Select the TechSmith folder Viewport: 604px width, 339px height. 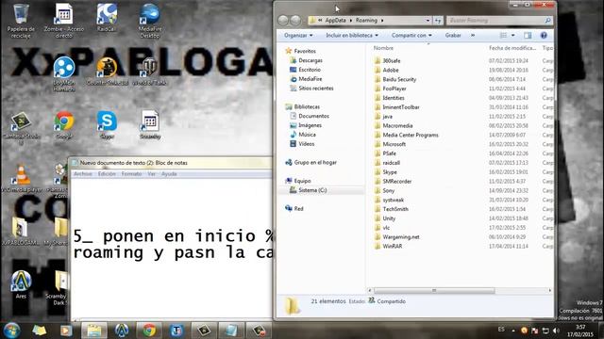(x=395, y=209)
